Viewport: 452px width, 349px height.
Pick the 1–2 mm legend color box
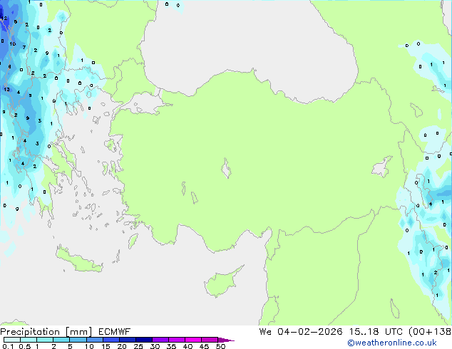[45, 340]
